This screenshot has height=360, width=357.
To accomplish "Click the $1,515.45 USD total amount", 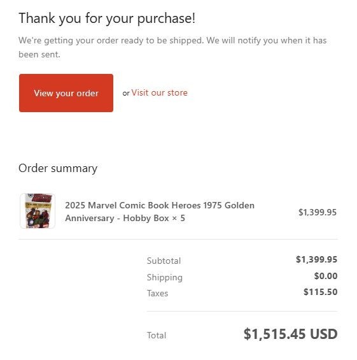I will [290, 334].
